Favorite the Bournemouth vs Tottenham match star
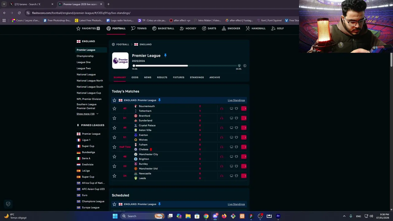This screenshot has height=221, width=393. pyautogui.click(x=114, y=108)
